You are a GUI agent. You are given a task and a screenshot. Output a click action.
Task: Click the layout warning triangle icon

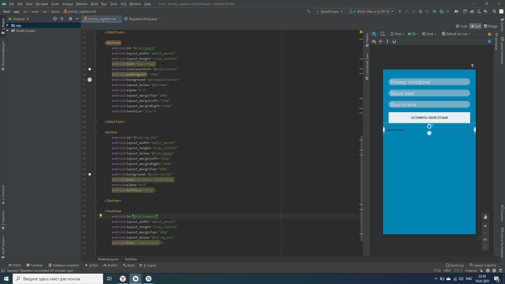click(489, 34)
